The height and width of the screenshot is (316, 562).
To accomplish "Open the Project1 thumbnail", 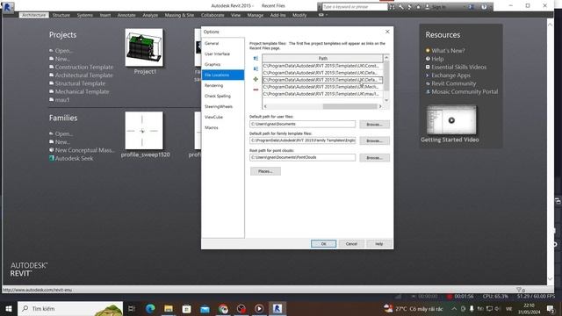I will (144, 47).
